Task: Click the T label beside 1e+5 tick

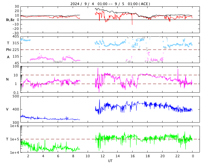Action: pyautogui.click(x=7, y=139)
